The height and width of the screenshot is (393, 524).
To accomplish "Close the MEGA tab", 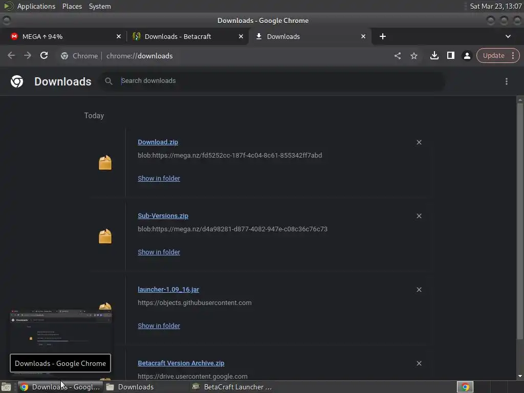I will pos(119,36).
